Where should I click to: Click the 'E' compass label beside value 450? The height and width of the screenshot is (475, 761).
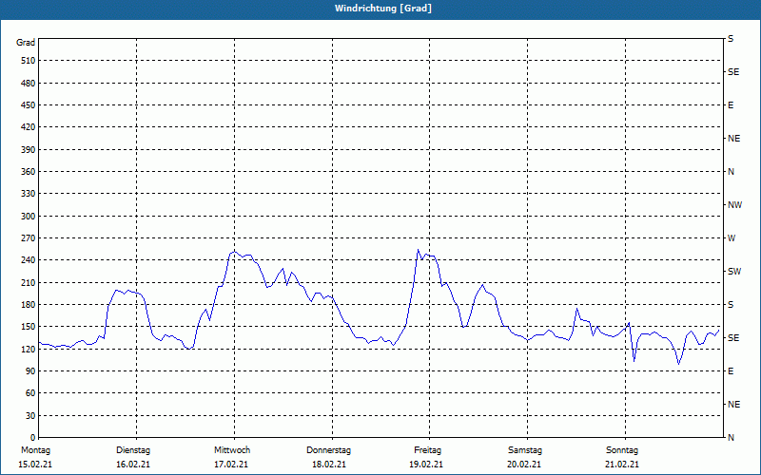tap(731, 105)
